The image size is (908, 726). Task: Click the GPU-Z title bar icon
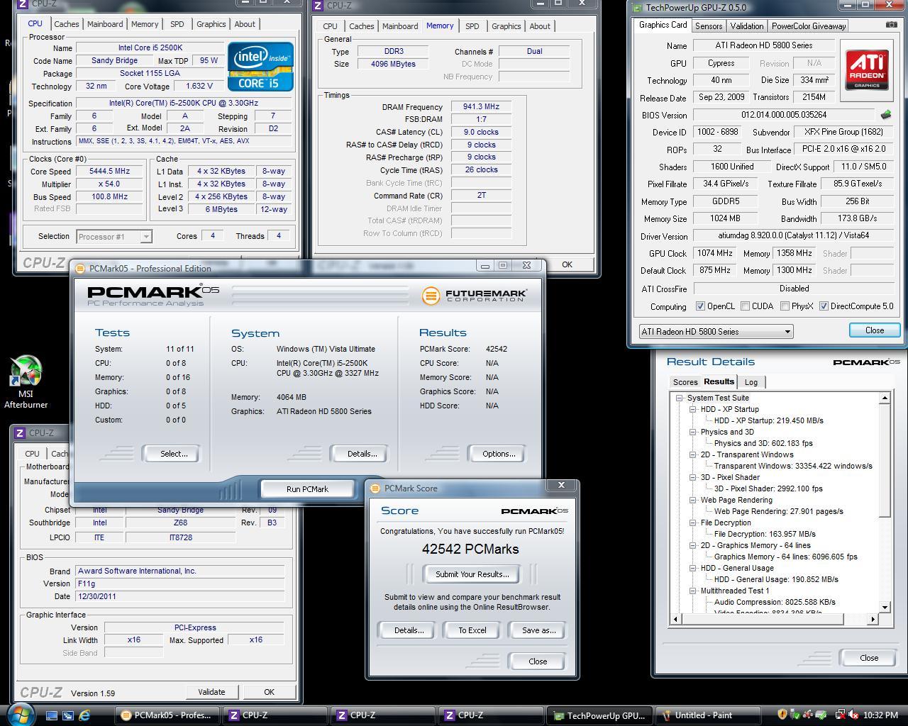click(638, 8)
